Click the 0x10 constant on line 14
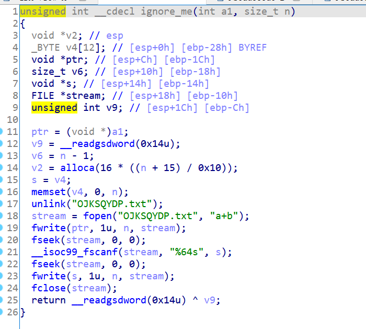Screen dimensions: 366x329 click(x=209, y=168)
